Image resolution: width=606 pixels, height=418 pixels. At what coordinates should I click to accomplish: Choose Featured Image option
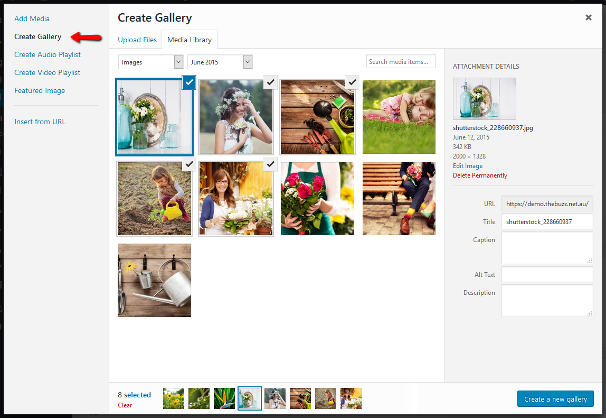40,90
